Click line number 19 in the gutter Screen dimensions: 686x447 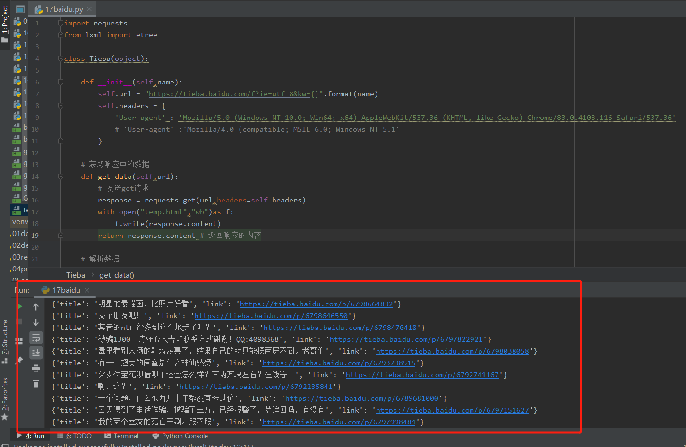35,236
